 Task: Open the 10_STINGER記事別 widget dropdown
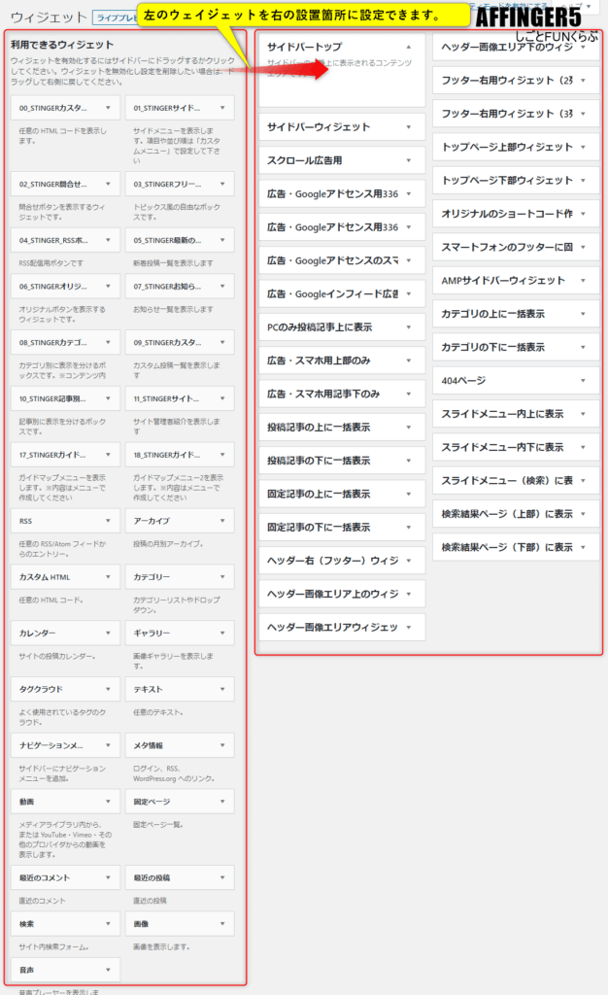point(109,398)
